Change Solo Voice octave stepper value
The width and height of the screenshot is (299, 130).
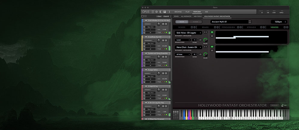point(194,40)
